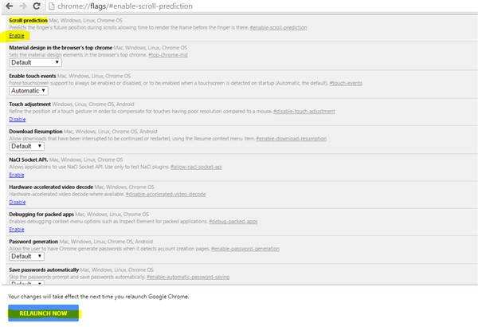Disable Hardware-accelerated video decode
Image resolution: width=478 pixels, height=327 pixels.
pyautogui.click(x=18, y=202)
